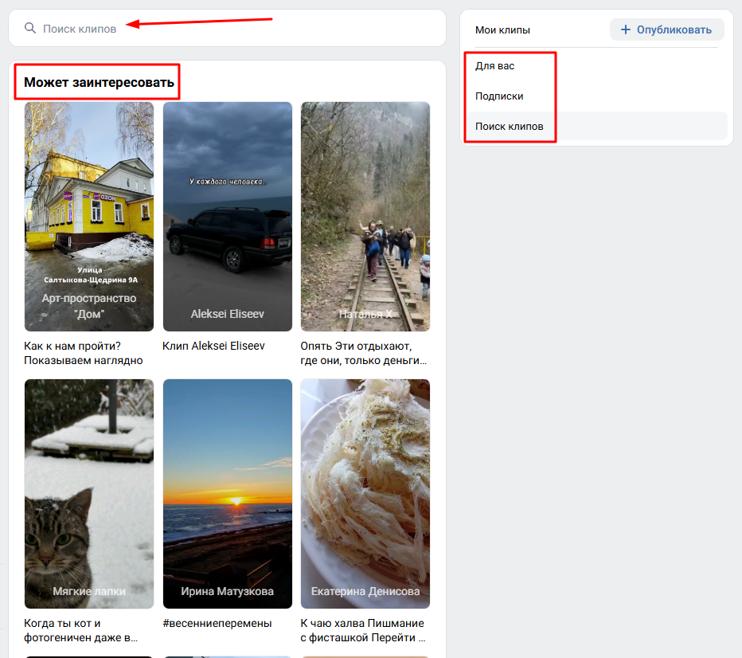Open the pishmaniye halva clip thumbnail

365,493
